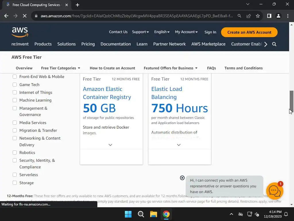294x221 pixels.
Task: Check the Game Tech filter
Action: pos(15,85)
